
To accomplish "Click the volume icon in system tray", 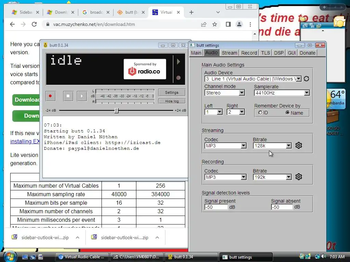I will pyautogui.click(x=323, y=257).
